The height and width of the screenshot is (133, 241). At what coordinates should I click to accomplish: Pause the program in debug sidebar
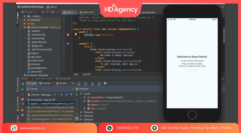click(22, 94)
